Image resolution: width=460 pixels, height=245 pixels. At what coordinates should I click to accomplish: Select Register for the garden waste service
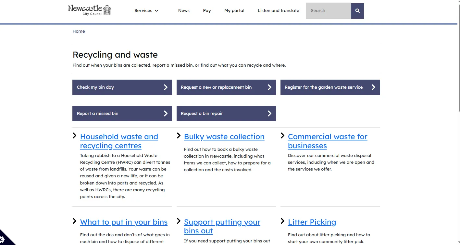pos(330,87)
